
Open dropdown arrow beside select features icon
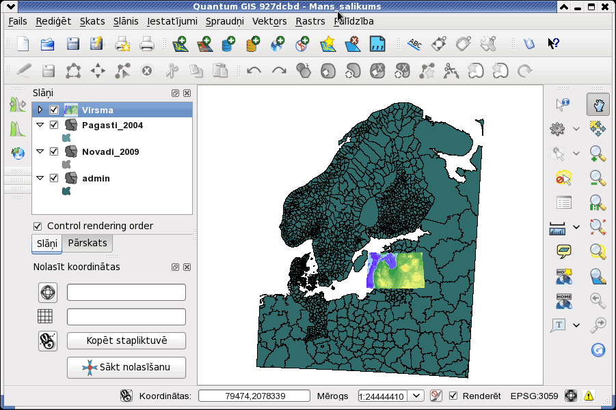point(576,153)
